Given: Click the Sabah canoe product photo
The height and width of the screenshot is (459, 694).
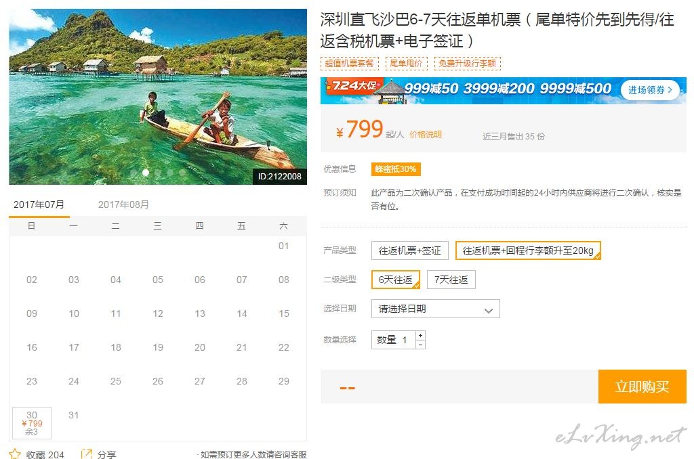Looking at the screenshot, I should coord(158,97).
